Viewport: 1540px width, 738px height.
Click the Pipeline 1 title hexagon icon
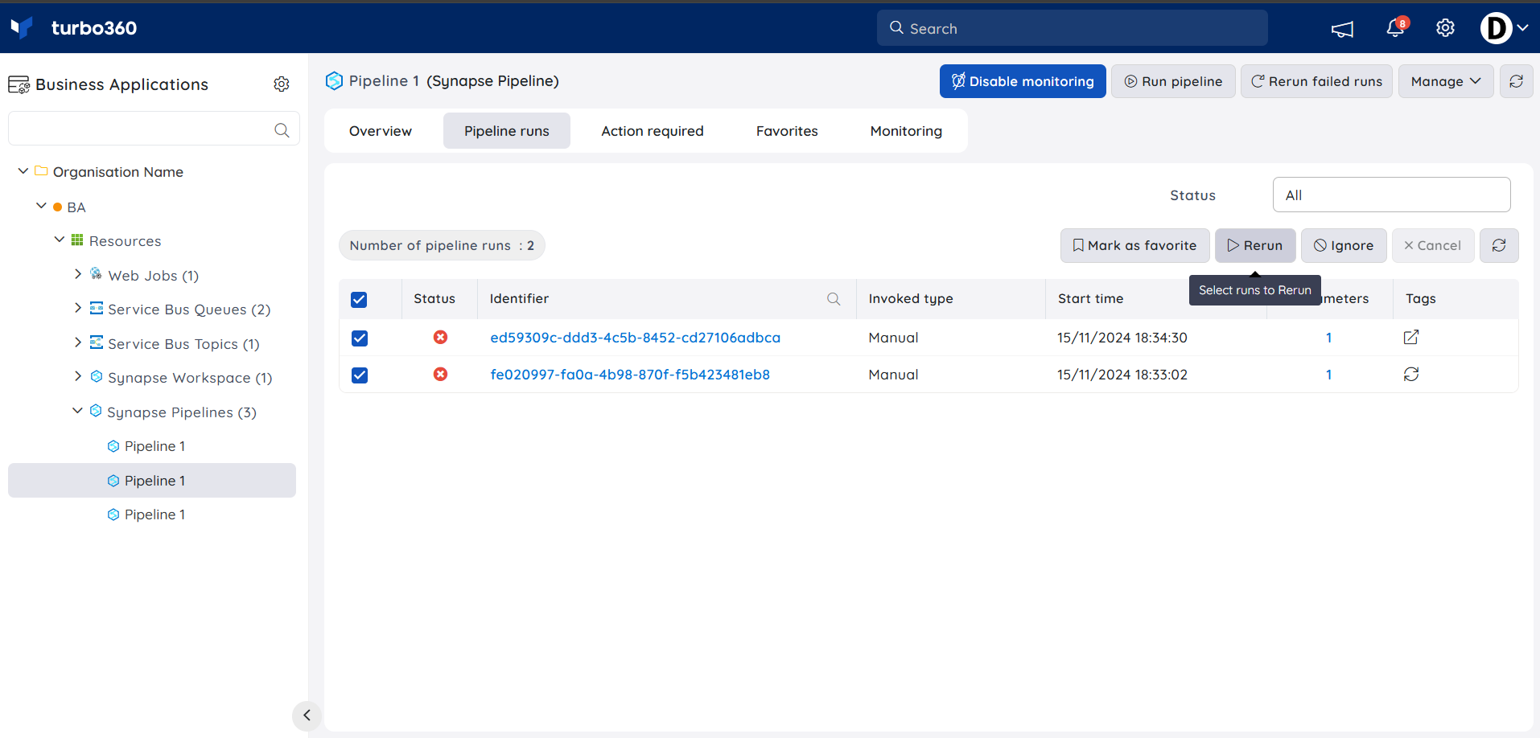334,80
